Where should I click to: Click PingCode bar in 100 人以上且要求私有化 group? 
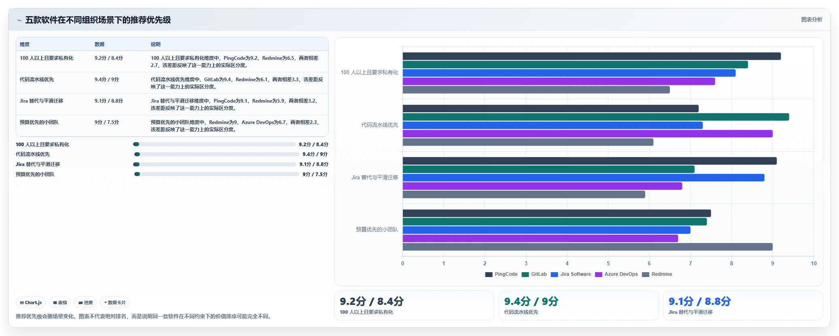tap(592, 56)
